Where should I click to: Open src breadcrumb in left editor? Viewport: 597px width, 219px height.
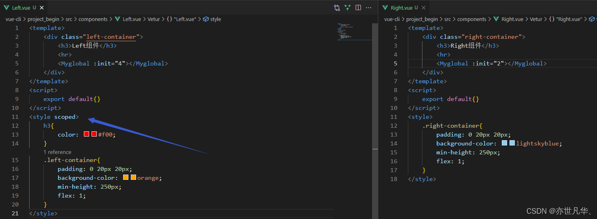coord(69,19)
